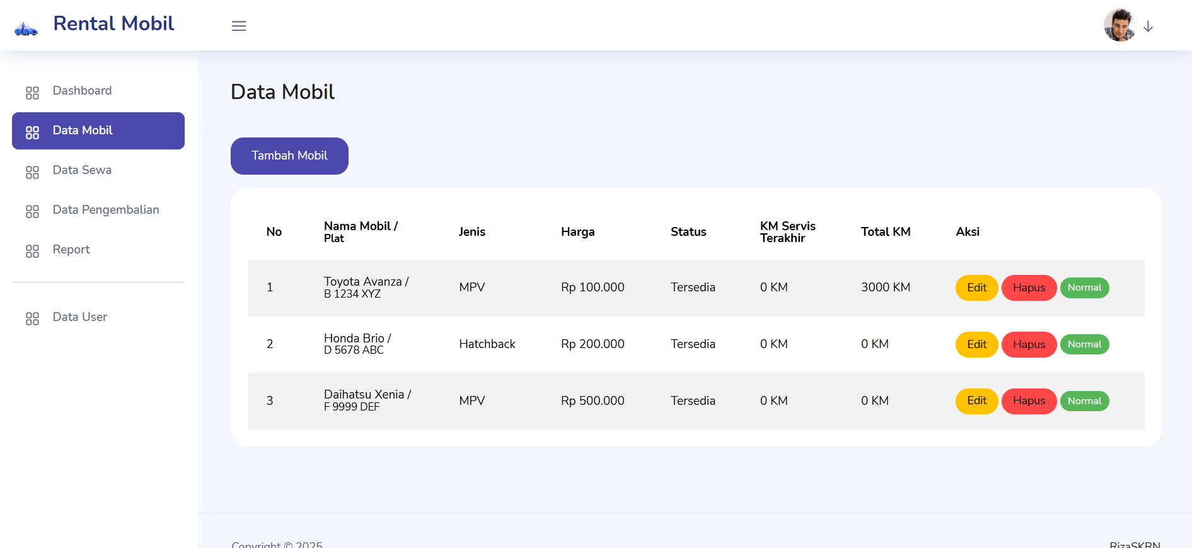Viewport: 1192px width, 548px height.
Task: Click the Data Pengembalian grid icon
Action: 32,212
